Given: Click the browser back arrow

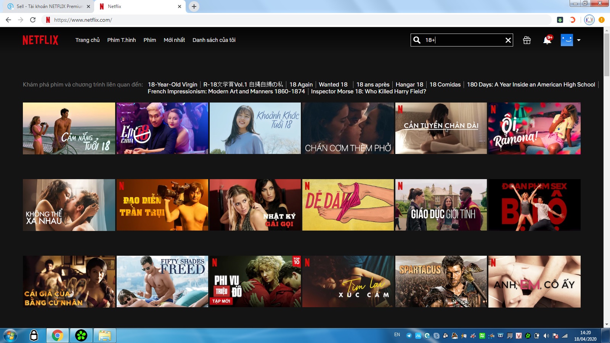Looking at the screenshot, I should point(8,20).
